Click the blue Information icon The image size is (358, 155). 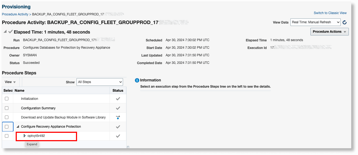137,80
